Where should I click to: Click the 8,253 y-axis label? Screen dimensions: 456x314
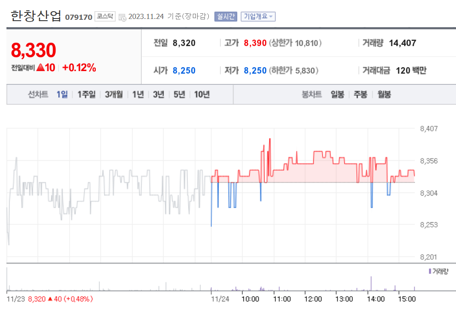tap(429, 225)
